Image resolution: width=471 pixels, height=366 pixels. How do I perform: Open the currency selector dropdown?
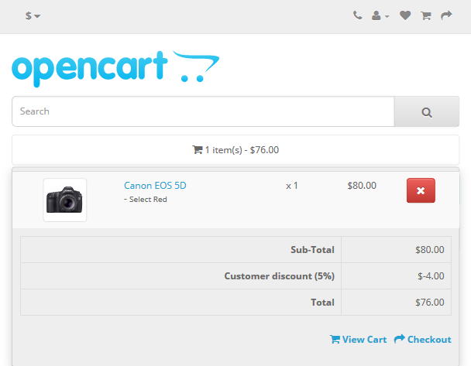(x=33, y=15)
